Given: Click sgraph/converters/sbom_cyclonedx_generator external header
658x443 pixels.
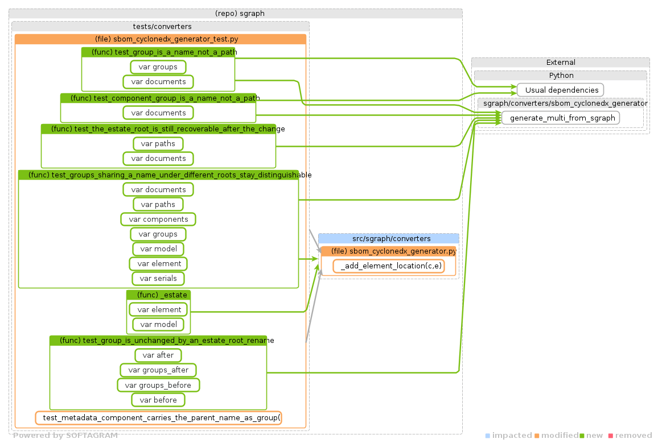Looking at the screenshot, I should (561, 103).
